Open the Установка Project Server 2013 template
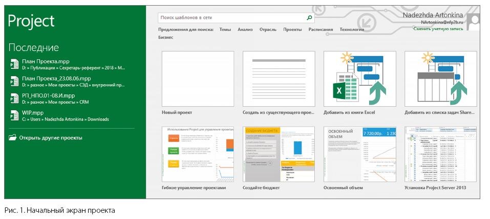Screen dimensions: 490x219 coord(441,154)
